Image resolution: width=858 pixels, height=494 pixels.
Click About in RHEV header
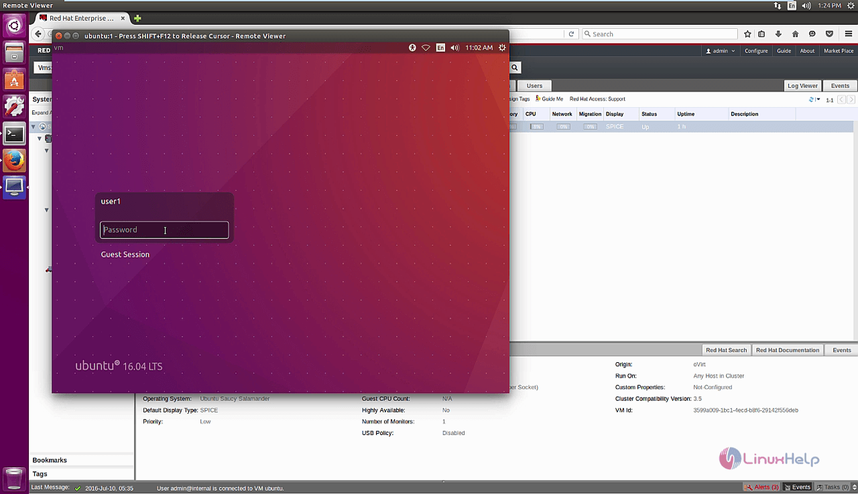807,51
